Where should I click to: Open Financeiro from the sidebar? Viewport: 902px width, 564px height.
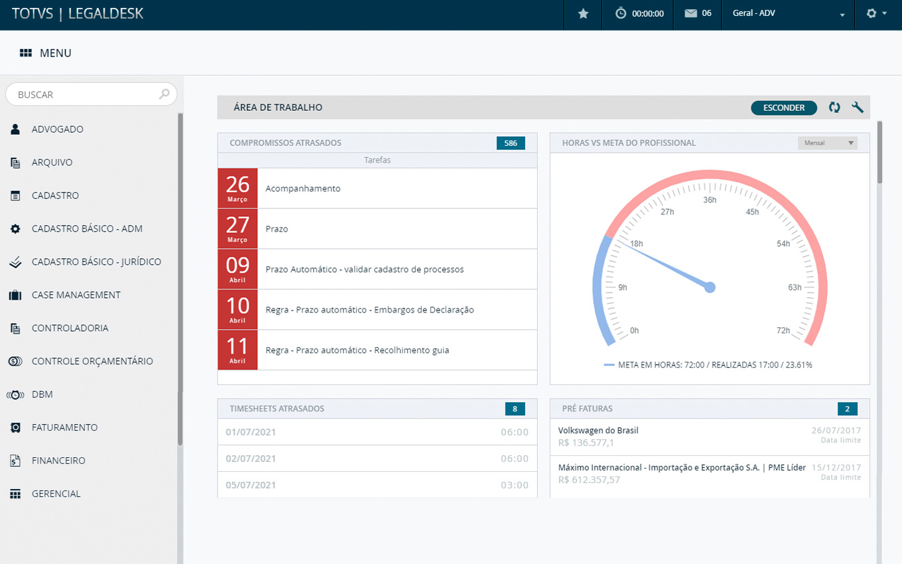click(58, 460)
